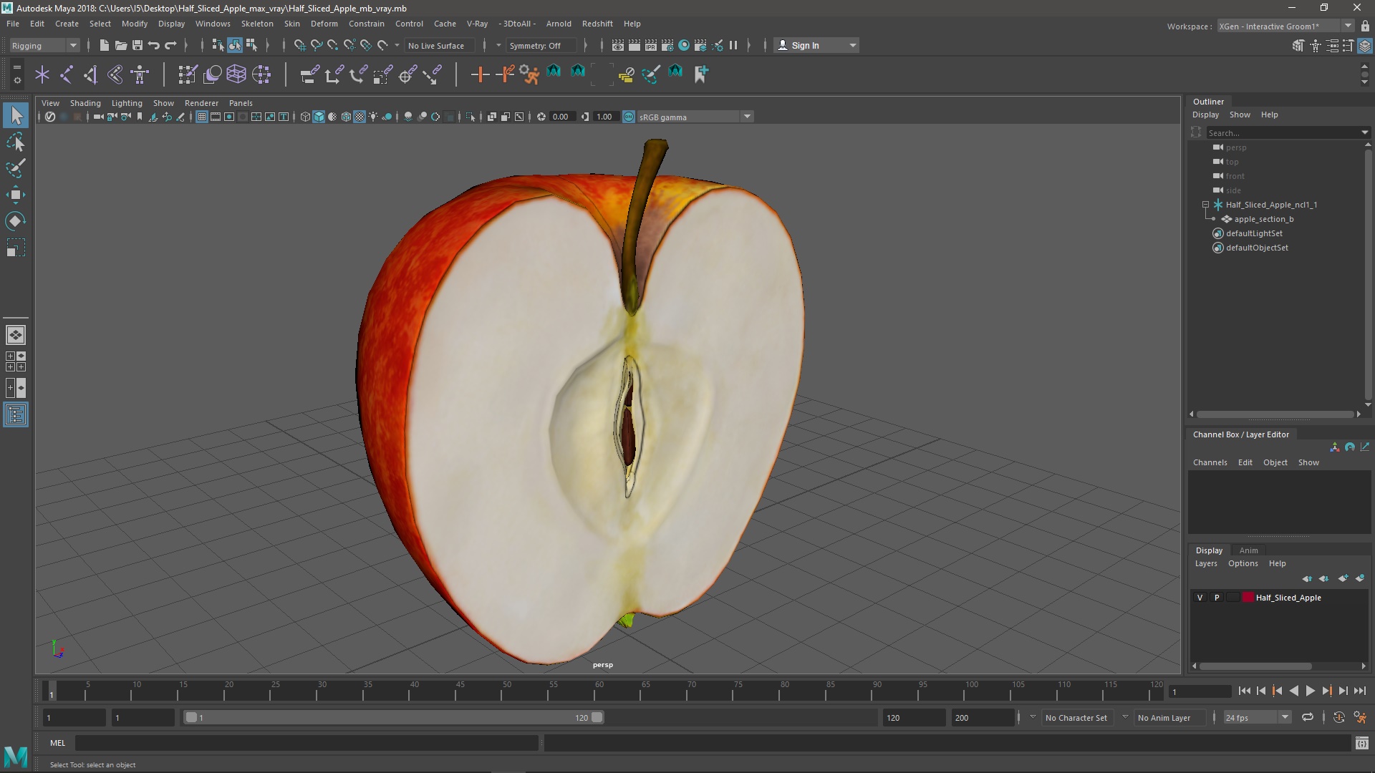
Task: Toggle loop playback mode icon
Action: pos(1308,717)
